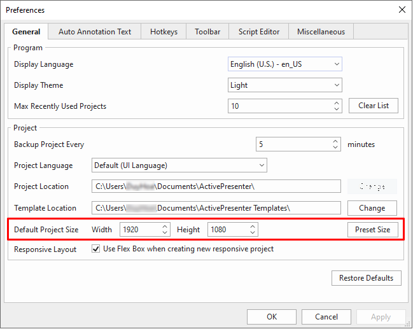Switch to the Auto Annotation Text tab

tap(94, 32)
